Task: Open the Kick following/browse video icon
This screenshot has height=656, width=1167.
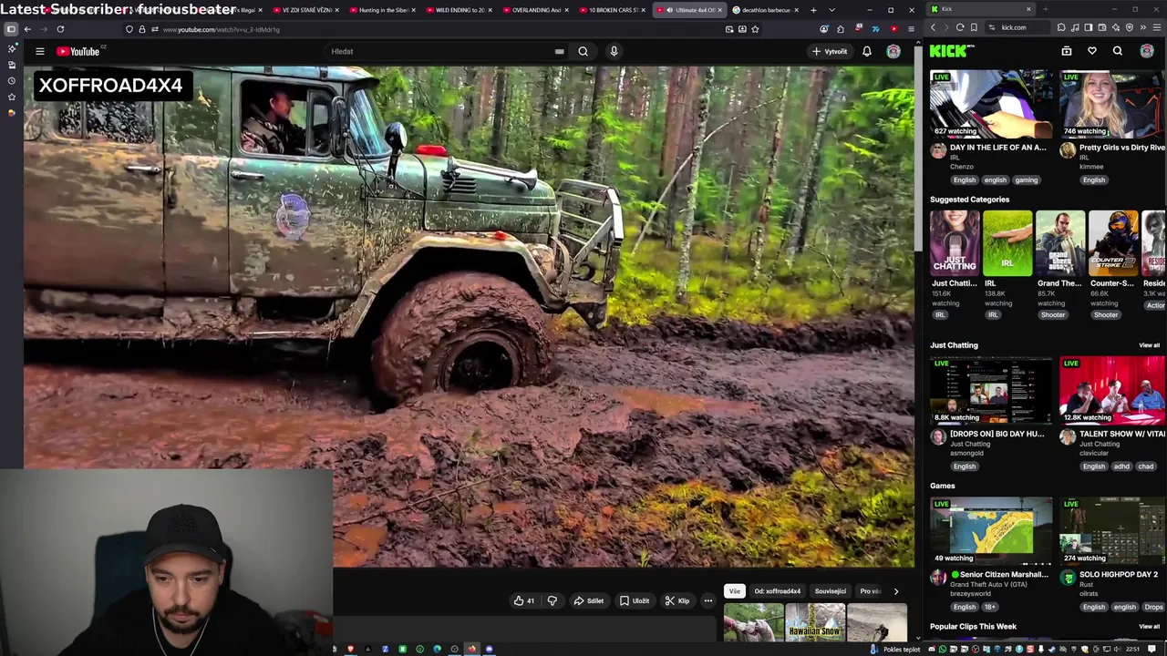Action: pyautogui.click(x=1067, y=51)
